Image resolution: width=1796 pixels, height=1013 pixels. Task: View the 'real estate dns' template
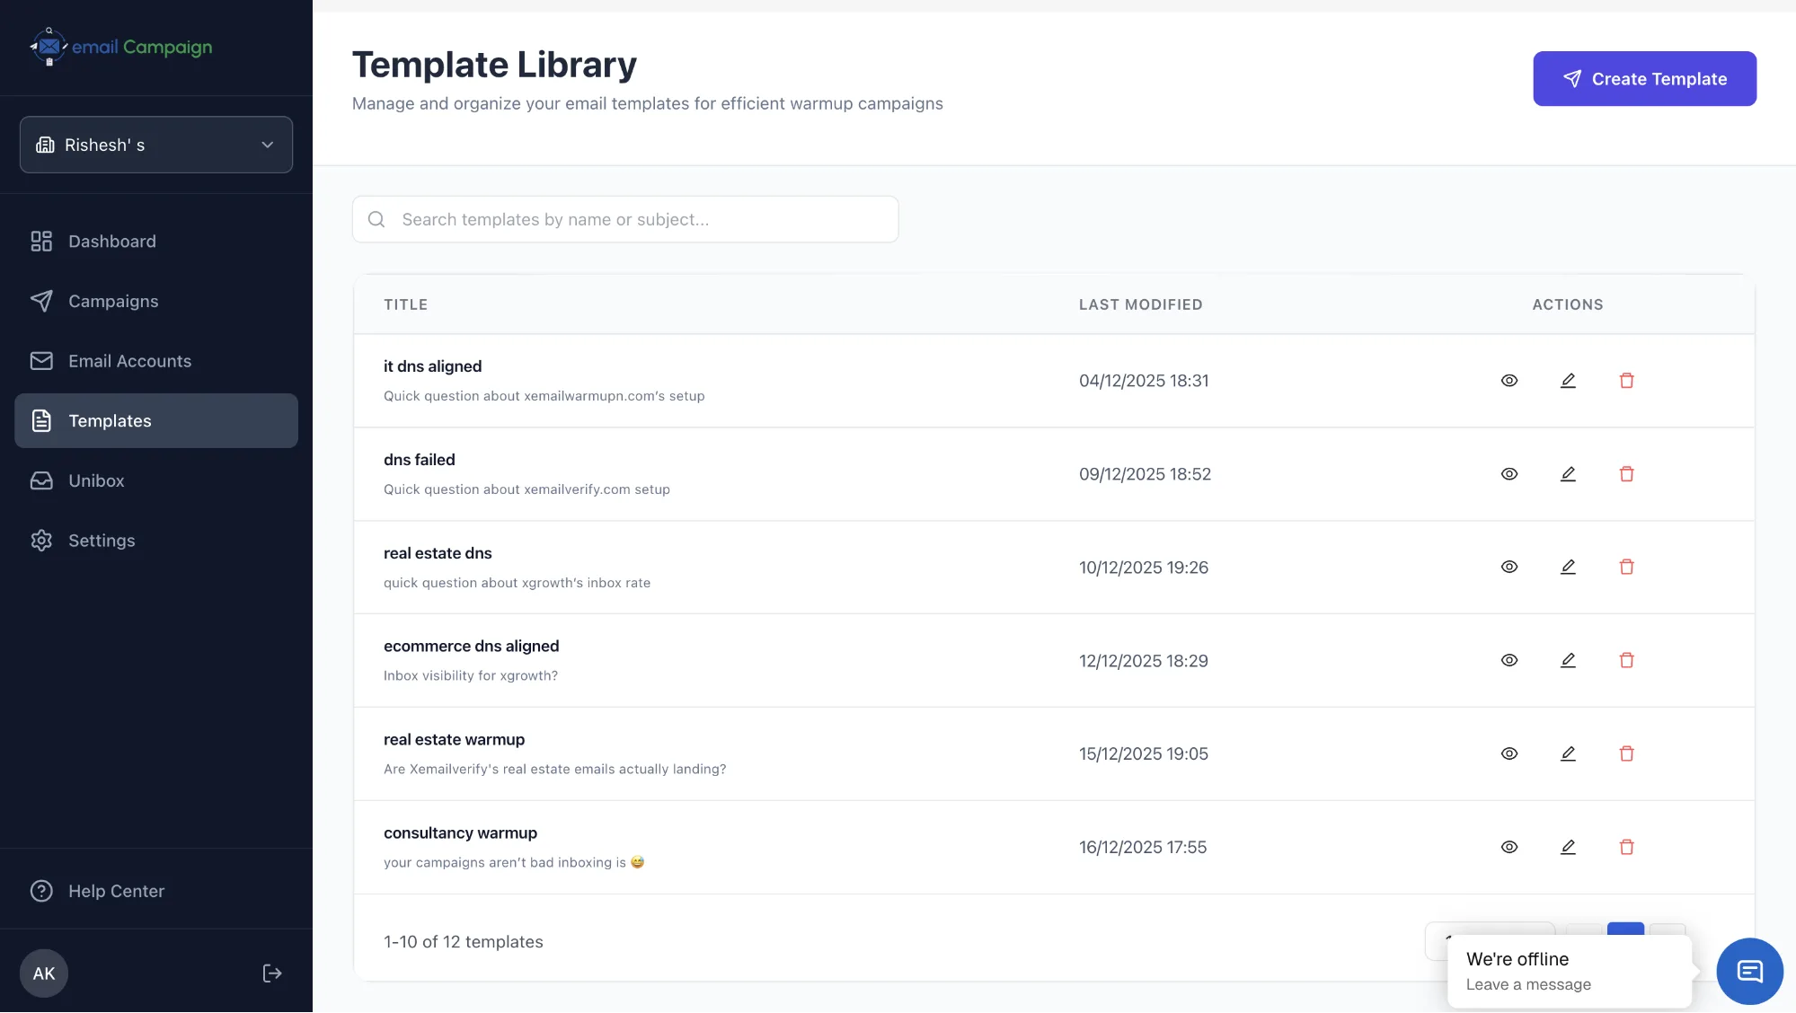1509,567
